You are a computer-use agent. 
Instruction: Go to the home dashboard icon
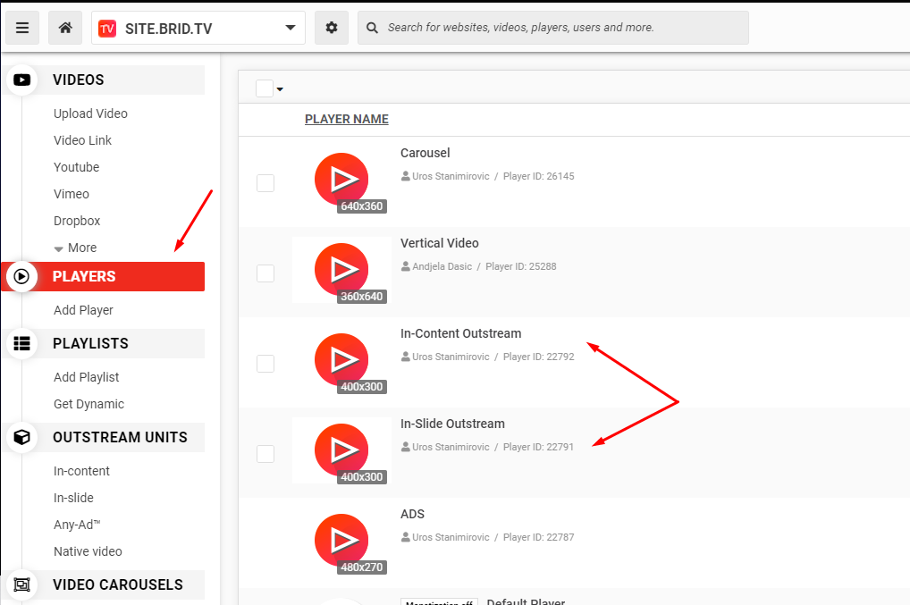click(x=65, y=28)
